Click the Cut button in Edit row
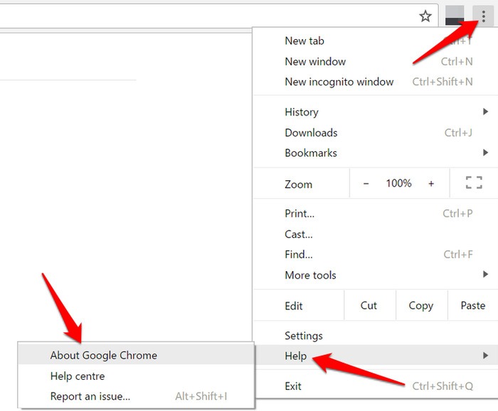Screen dimensions: 498x411 pos(370,305)
